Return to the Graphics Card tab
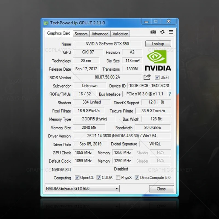 (58, 33)
